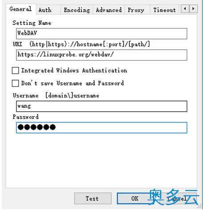Click the tab scroll left arrow
This screenshot has width=204, height=210.
point(185,9)
